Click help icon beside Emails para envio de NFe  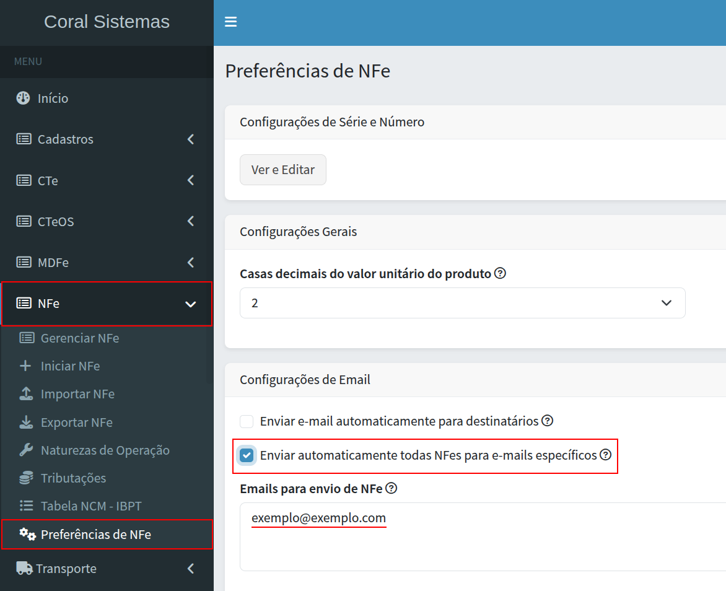391,488
